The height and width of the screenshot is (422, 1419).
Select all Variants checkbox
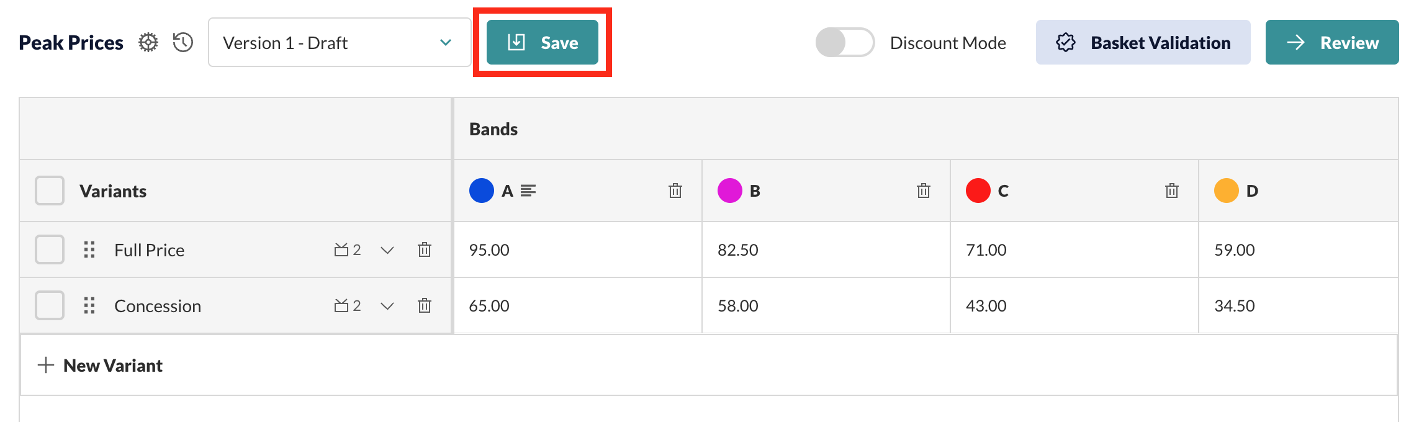pos(50,191)
